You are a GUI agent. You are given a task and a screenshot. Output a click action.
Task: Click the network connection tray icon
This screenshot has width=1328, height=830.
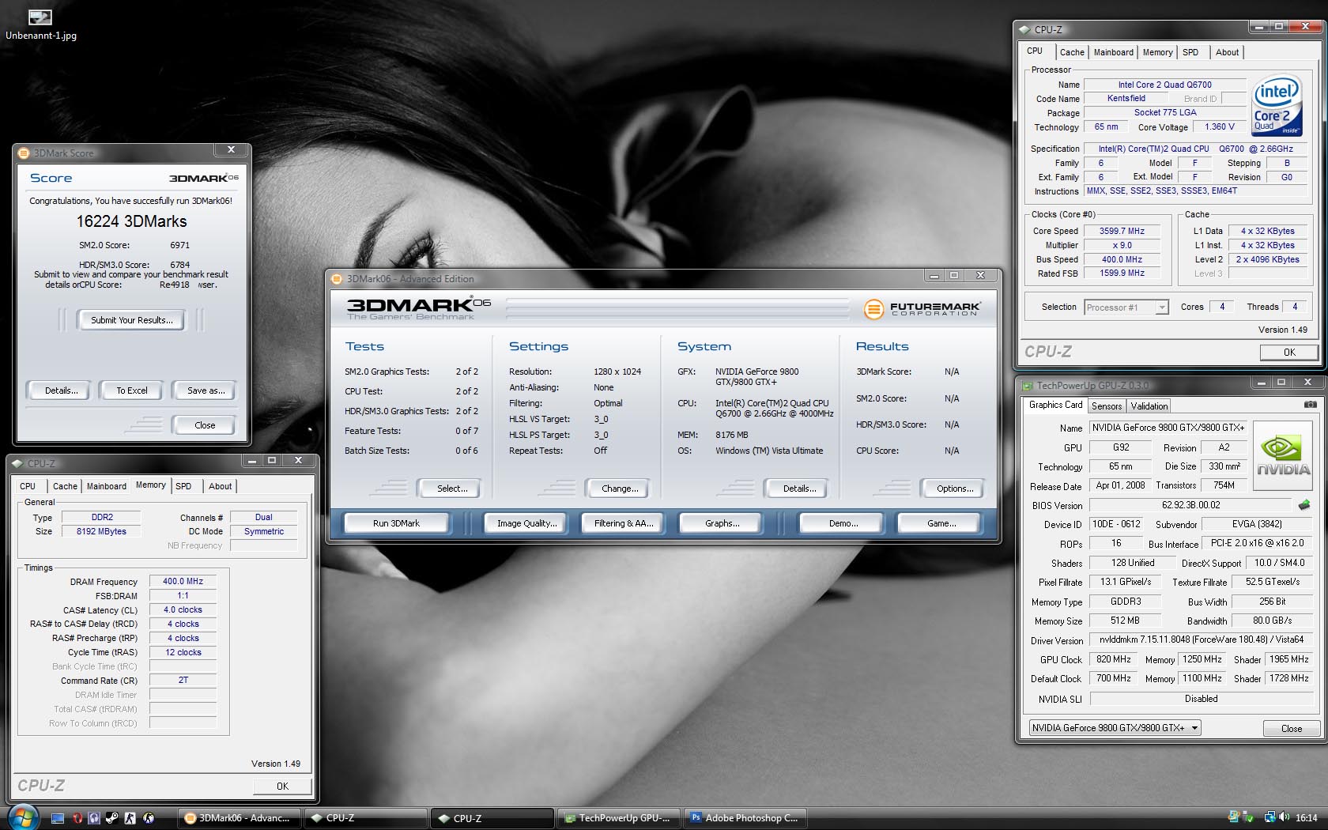(x=1270, y=817)
